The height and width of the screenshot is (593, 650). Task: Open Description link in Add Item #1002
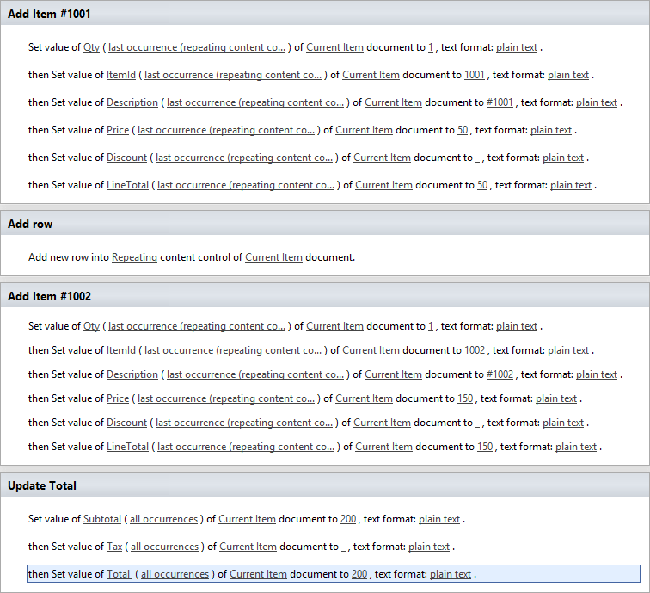[x=132, y=374]
